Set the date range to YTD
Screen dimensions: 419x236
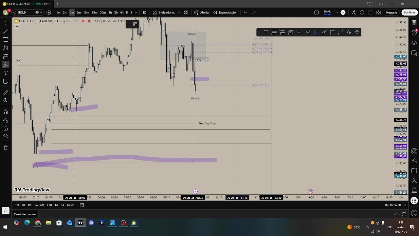click(x=49, y=205)
